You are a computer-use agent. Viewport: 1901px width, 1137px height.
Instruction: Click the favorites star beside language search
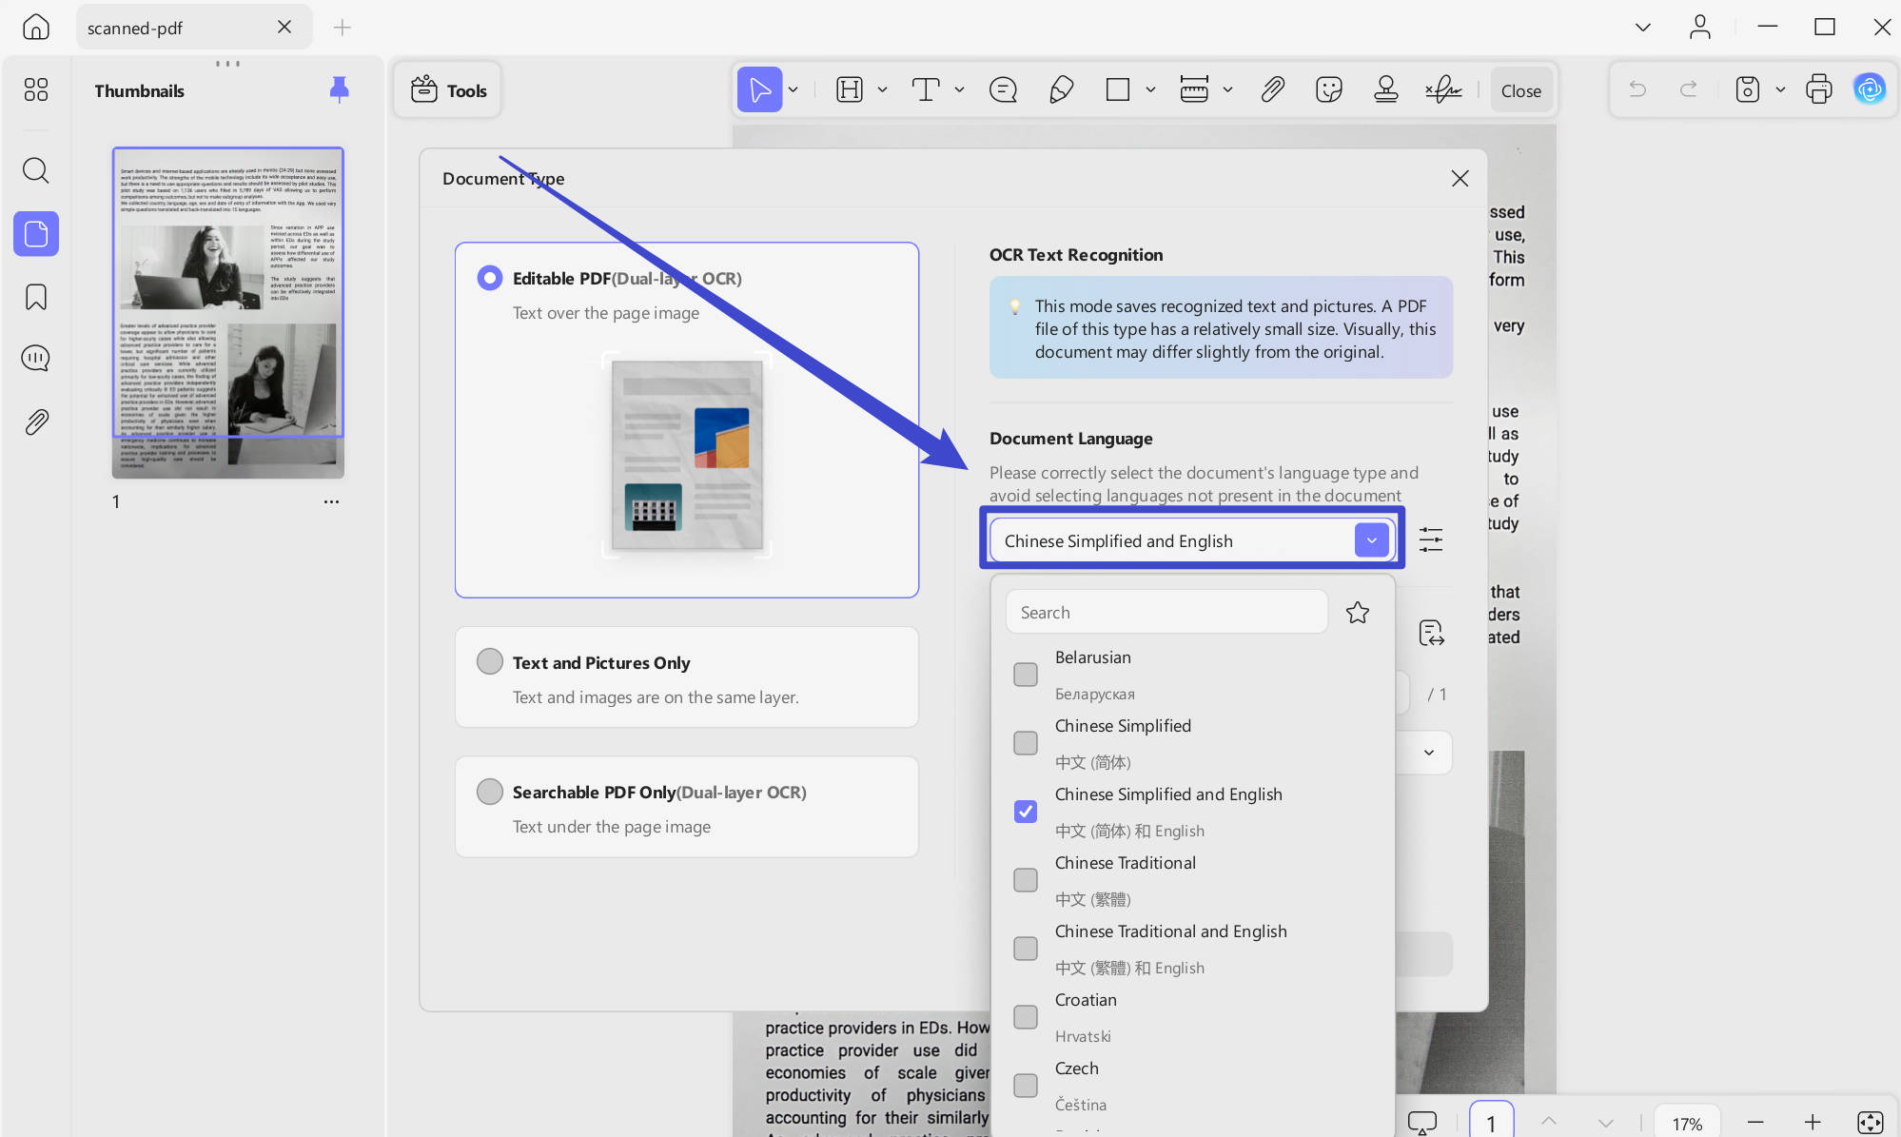click(1357, 612)
